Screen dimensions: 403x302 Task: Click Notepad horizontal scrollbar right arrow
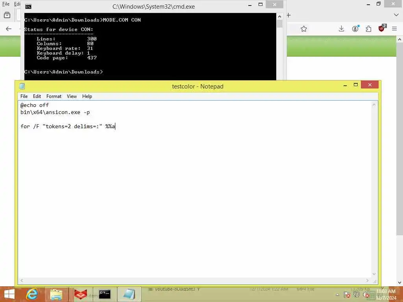[367, 281]
